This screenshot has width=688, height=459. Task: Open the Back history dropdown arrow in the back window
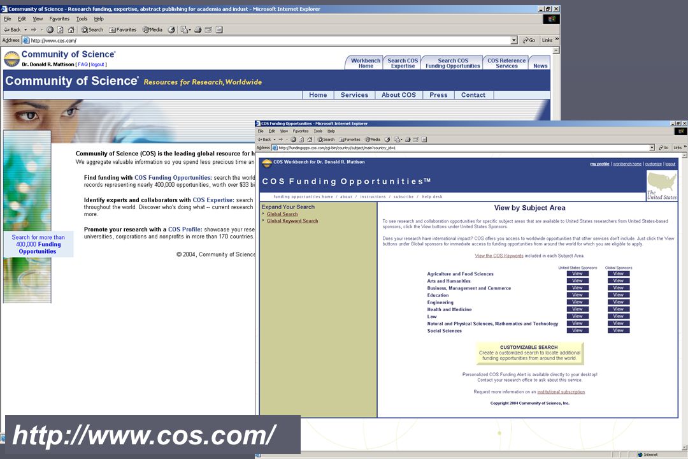pos(25,30)
